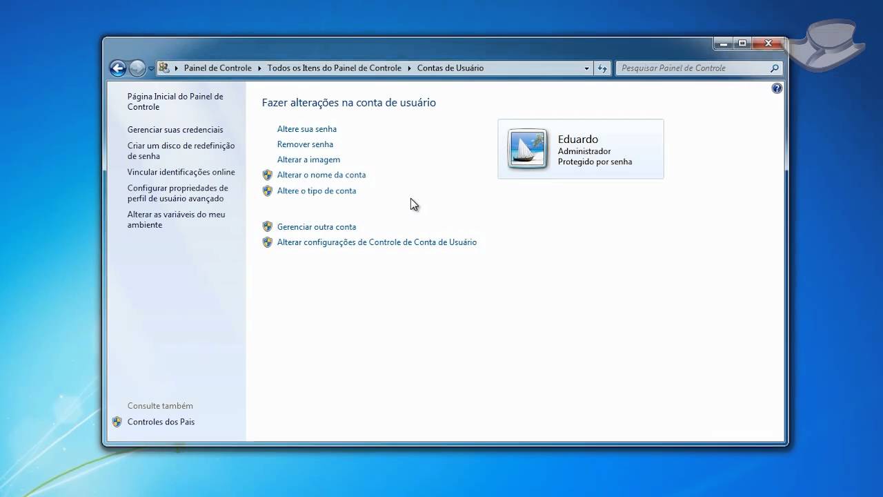Click Gerenciar suas credenciais in sidebar
883x497 pixels.
point(175,130)
